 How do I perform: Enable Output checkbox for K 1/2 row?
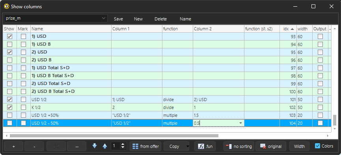pos(320,107)
